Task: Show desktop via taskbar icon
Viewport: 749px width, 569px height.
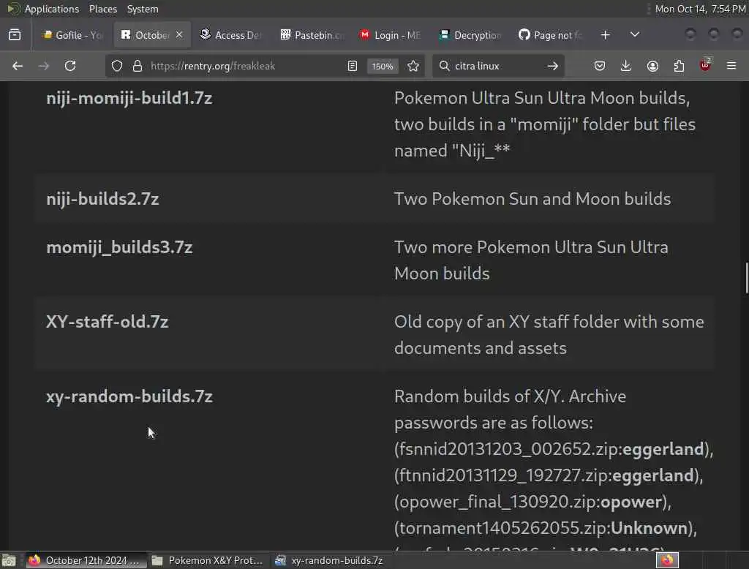Action: pyautogui.click(x=9, y=560)
